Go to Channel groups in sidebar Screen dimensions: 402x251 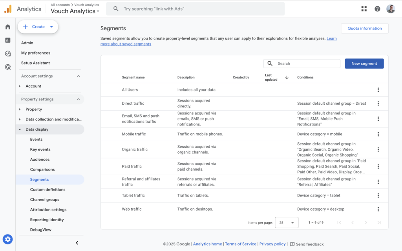[x=45, y=200]
